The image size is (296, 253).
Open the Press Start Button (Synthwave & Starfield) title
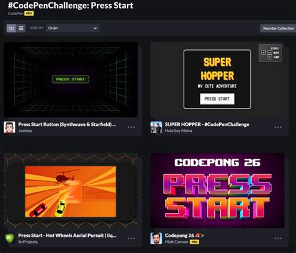pyautogui.click(x=67, y=124)
